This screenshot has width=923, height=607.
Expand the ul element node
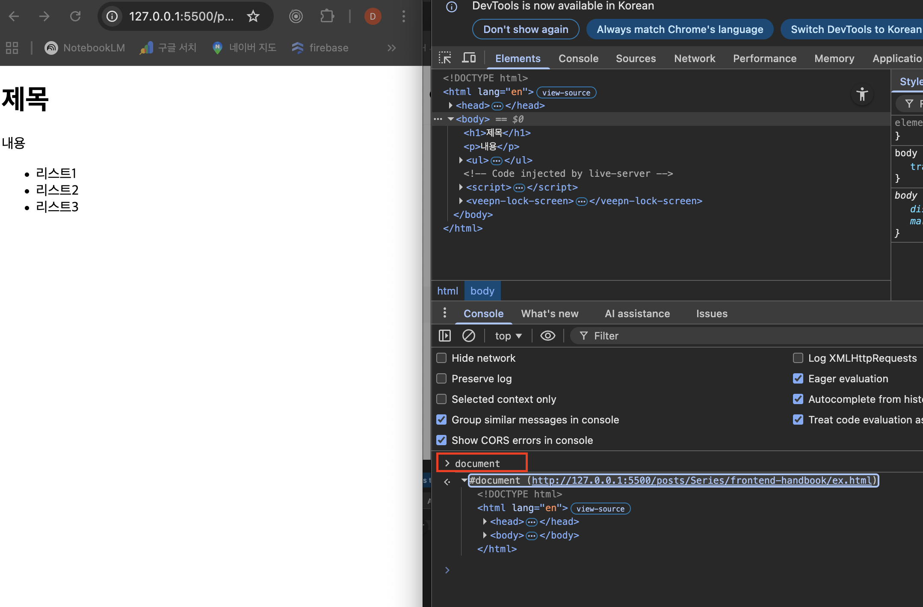(x=461, y=160)
